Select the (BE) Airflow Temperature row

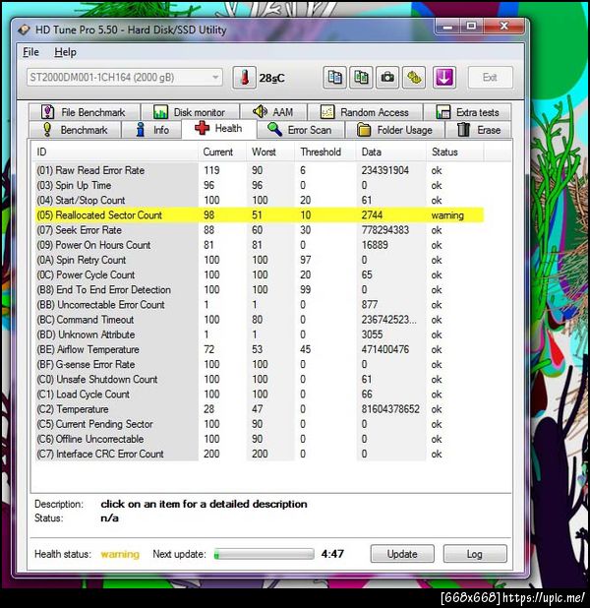pos(259,349)
